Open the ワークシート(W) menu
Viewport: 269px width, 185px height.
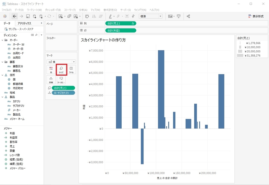coord(34,10)
